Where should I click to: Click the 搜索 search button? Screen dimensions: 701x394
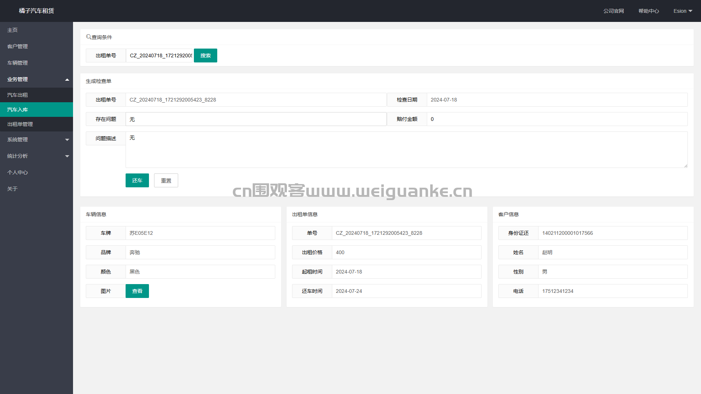pos(205,56)
